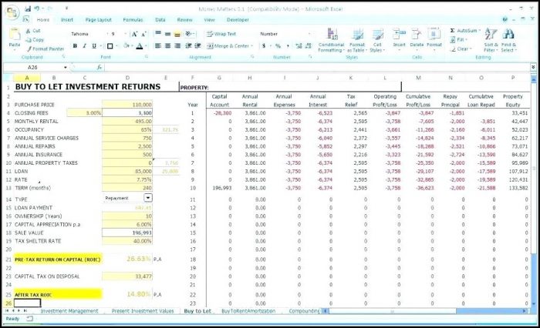Image resolution: width=540 pixels, height=328 pixels.
Task: Click the Grow Font icon
Action: pos(135,34)
